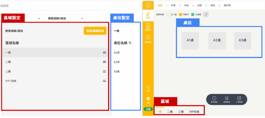Click the 桌位名稱 sort arrows
This screenshot has width=265, height=118.
pos(130,43)
